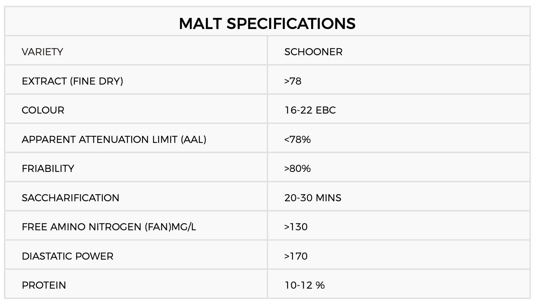Click the MALT SPECIFICATIONS table heading
537x304 pixels.
(267, 23)
